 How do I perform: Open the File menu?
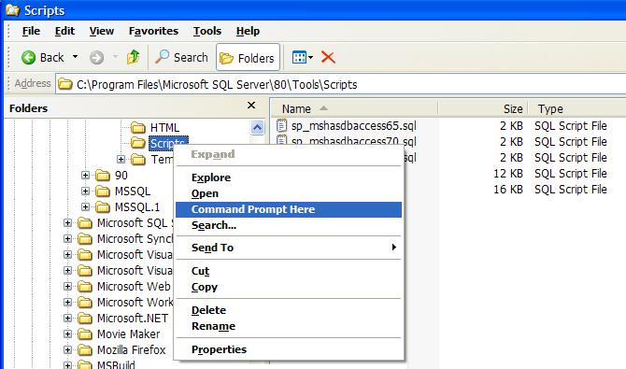point(31,31)
